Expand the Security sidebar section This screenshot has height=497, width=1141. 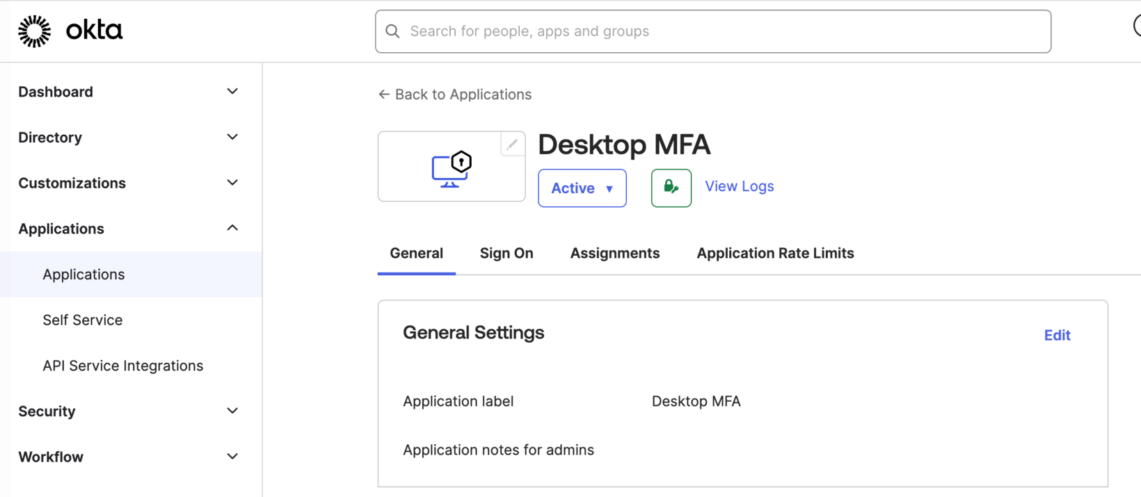pos(232,411)
